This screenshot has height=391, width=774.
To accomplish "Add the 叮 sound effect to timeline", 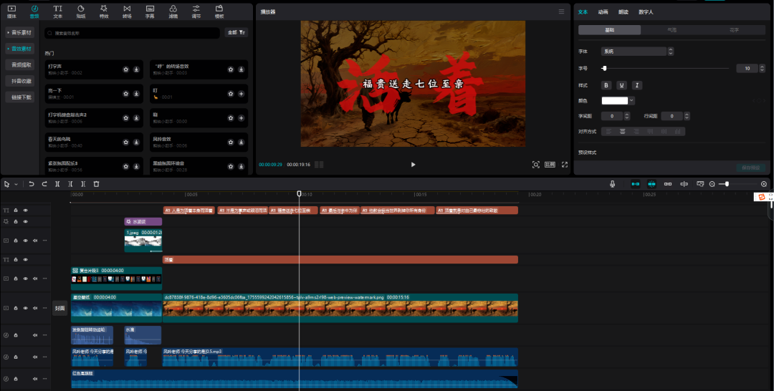I will click(x=241, y=94).
